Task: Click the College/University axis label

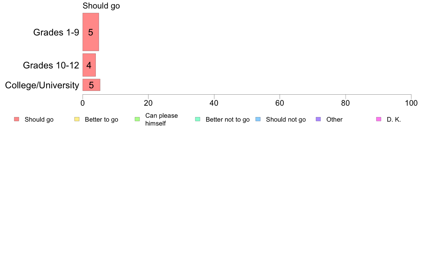Action: (x=42, y=85)
